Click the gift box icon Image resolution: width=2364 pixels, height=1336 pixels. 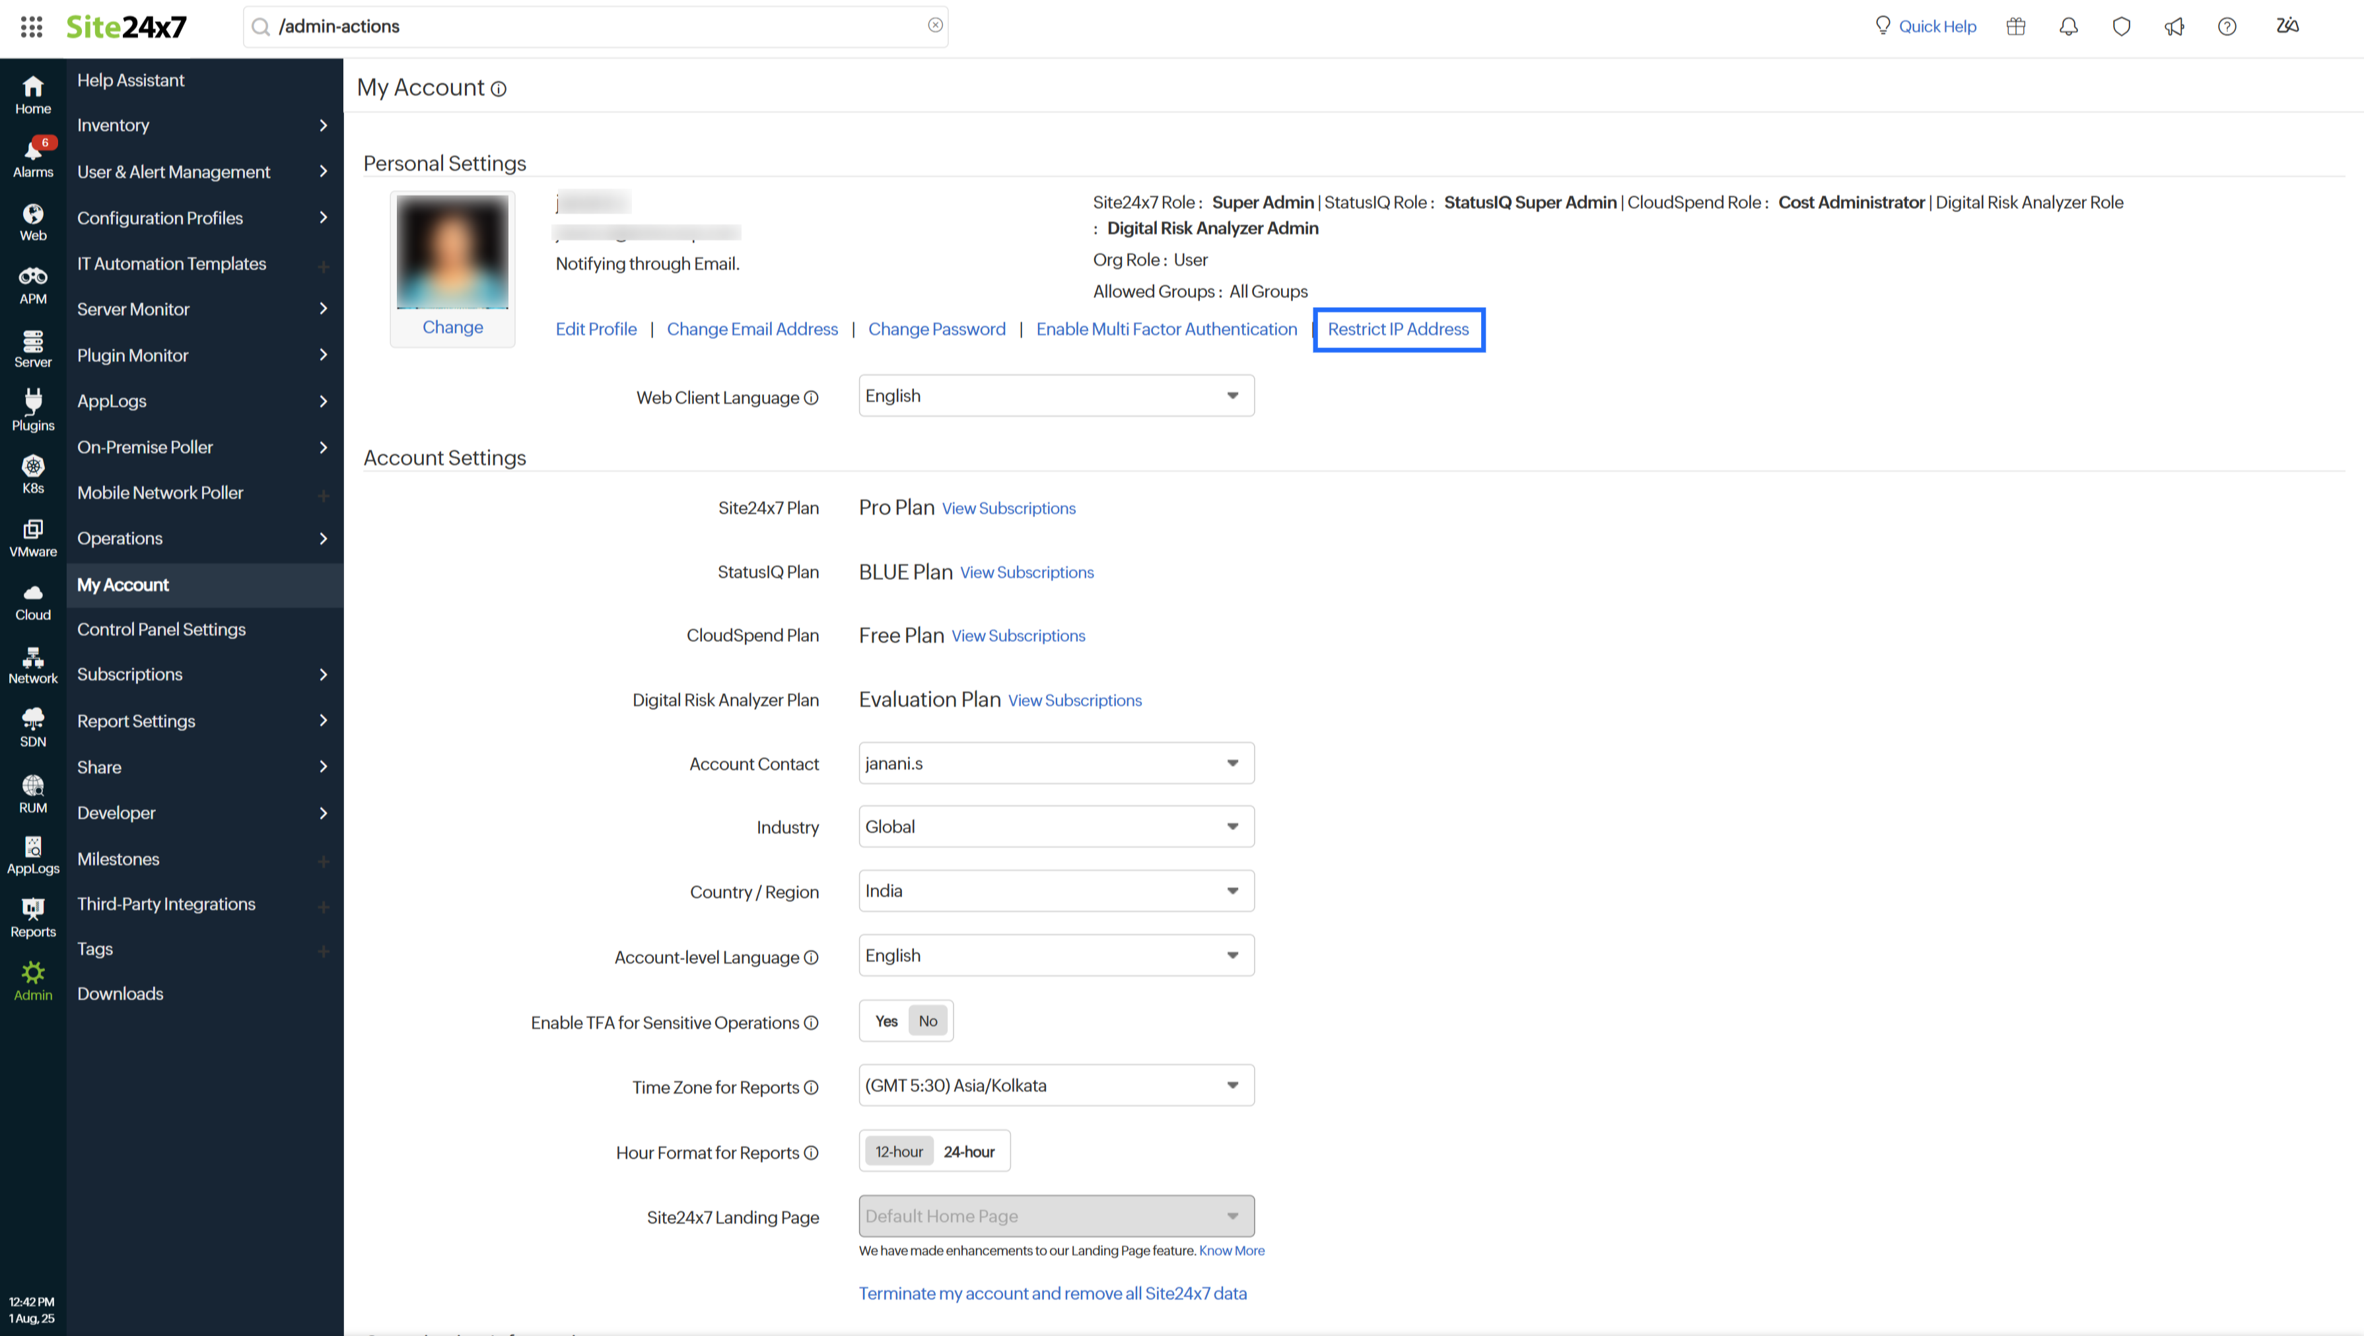(2015, 26)
